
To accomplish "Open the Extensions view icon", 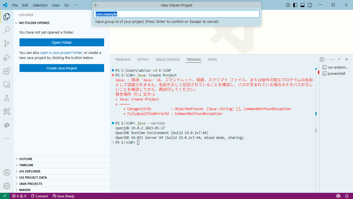I will click(x=7, y=71).
